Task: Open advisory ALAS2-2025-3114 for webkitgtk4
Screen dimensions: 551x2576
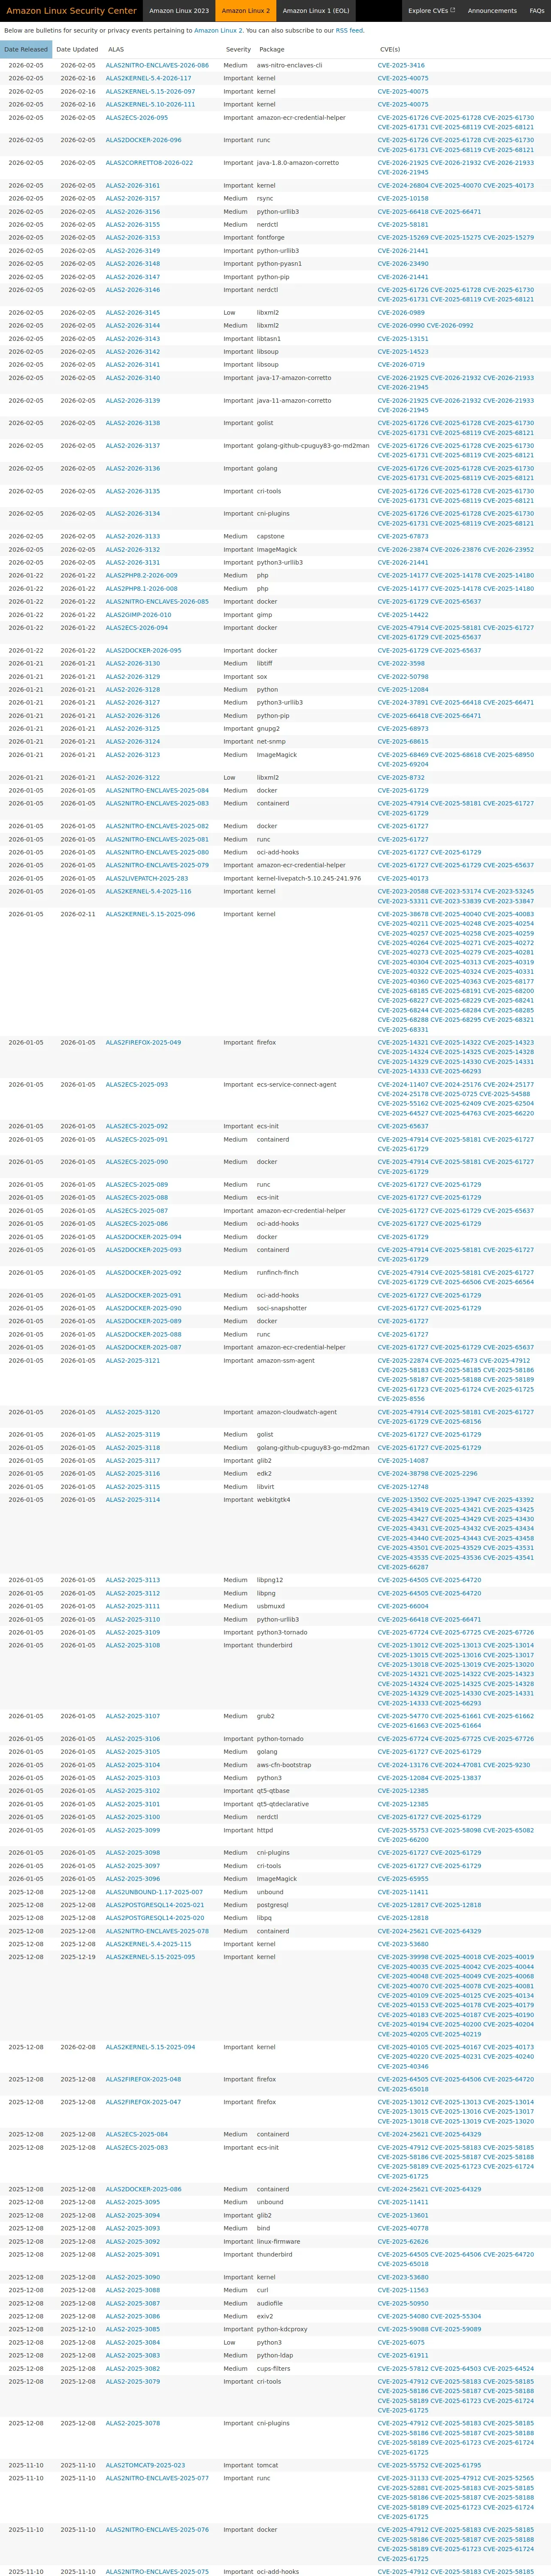Action: pos(133,1500)
